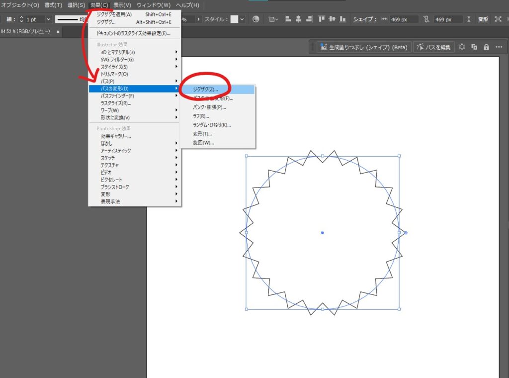Image resolution: width=509 pixels, height=378 pixels.
Task: Open the ヘルプ(H) menu
Action: [x=187, y=5]
